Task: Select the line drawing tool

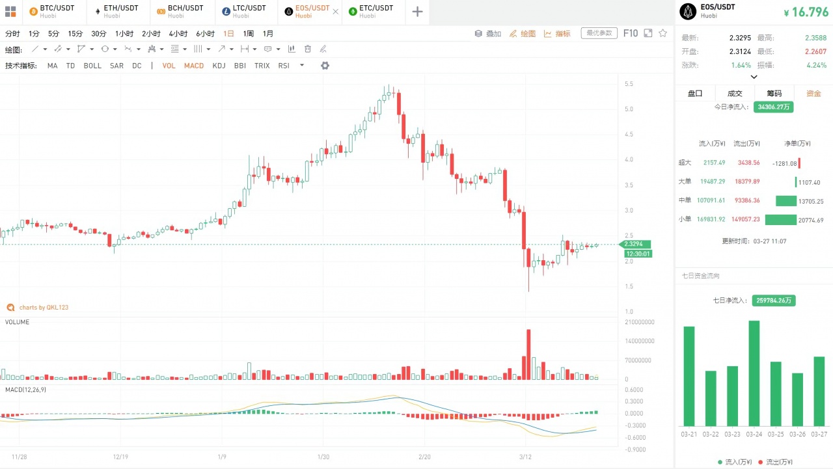Action: pyautogui.click(x=35, y=49)
